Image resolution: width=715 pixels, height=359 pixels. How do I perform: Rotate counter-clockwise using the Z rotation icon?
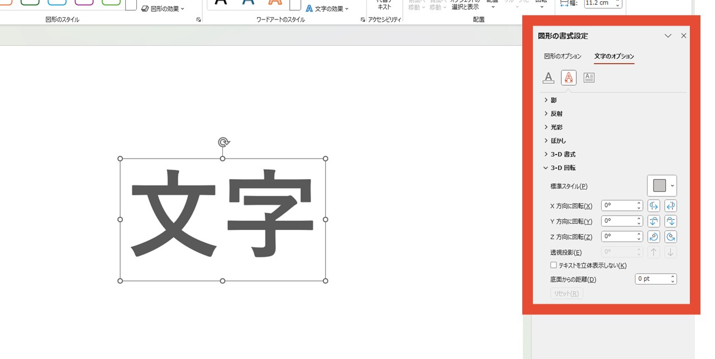coord(671,237)
